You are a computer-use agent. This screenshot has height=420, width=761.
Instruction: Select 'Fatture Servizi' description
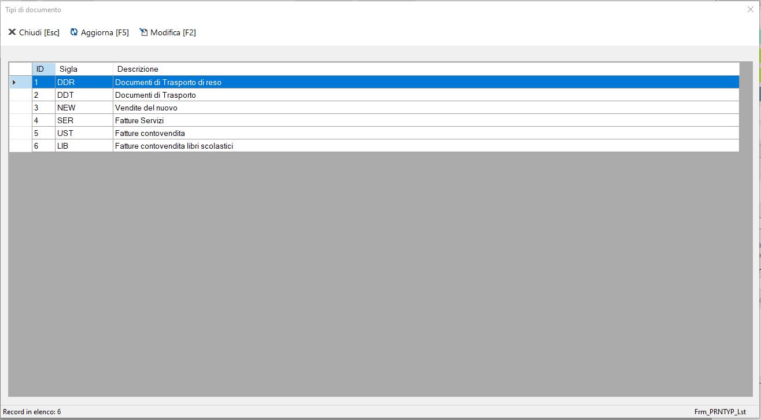(426, 120)
